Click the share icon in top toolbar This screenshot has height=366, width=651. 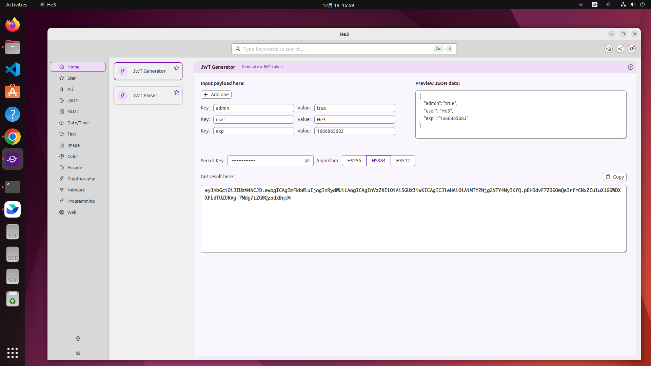click(620, 49)
